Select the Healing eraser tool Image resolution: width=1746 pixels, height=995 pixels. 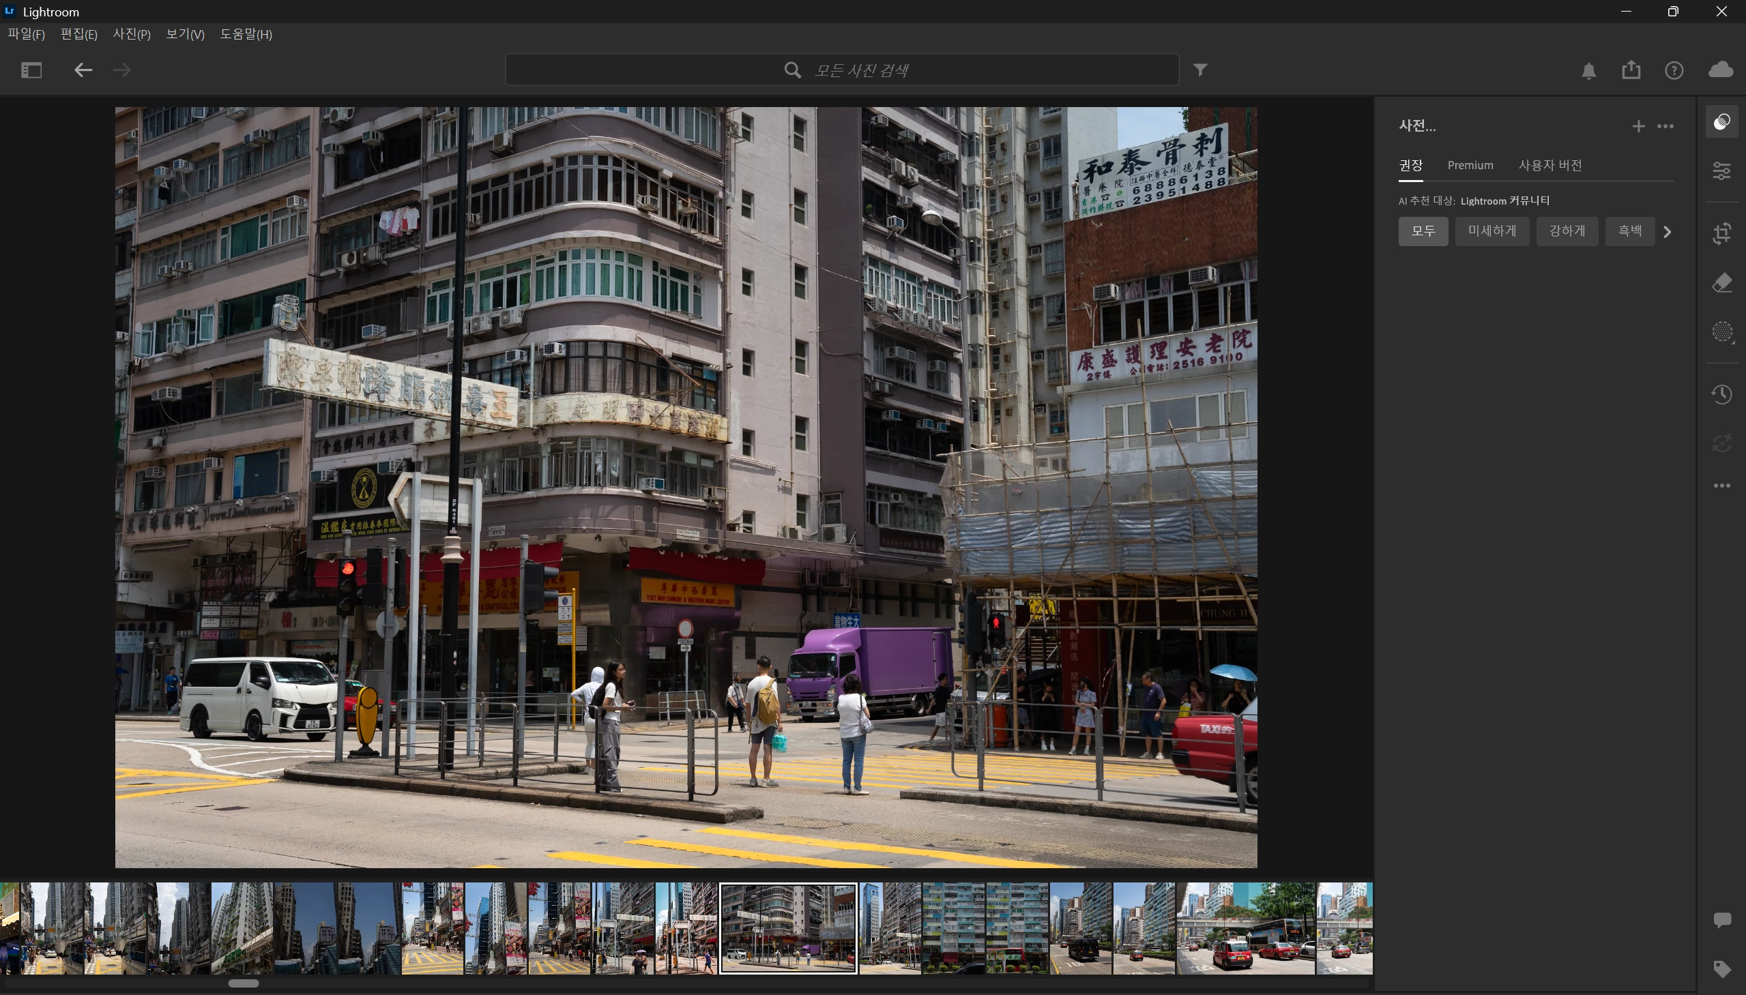(x=1721, y=283)
